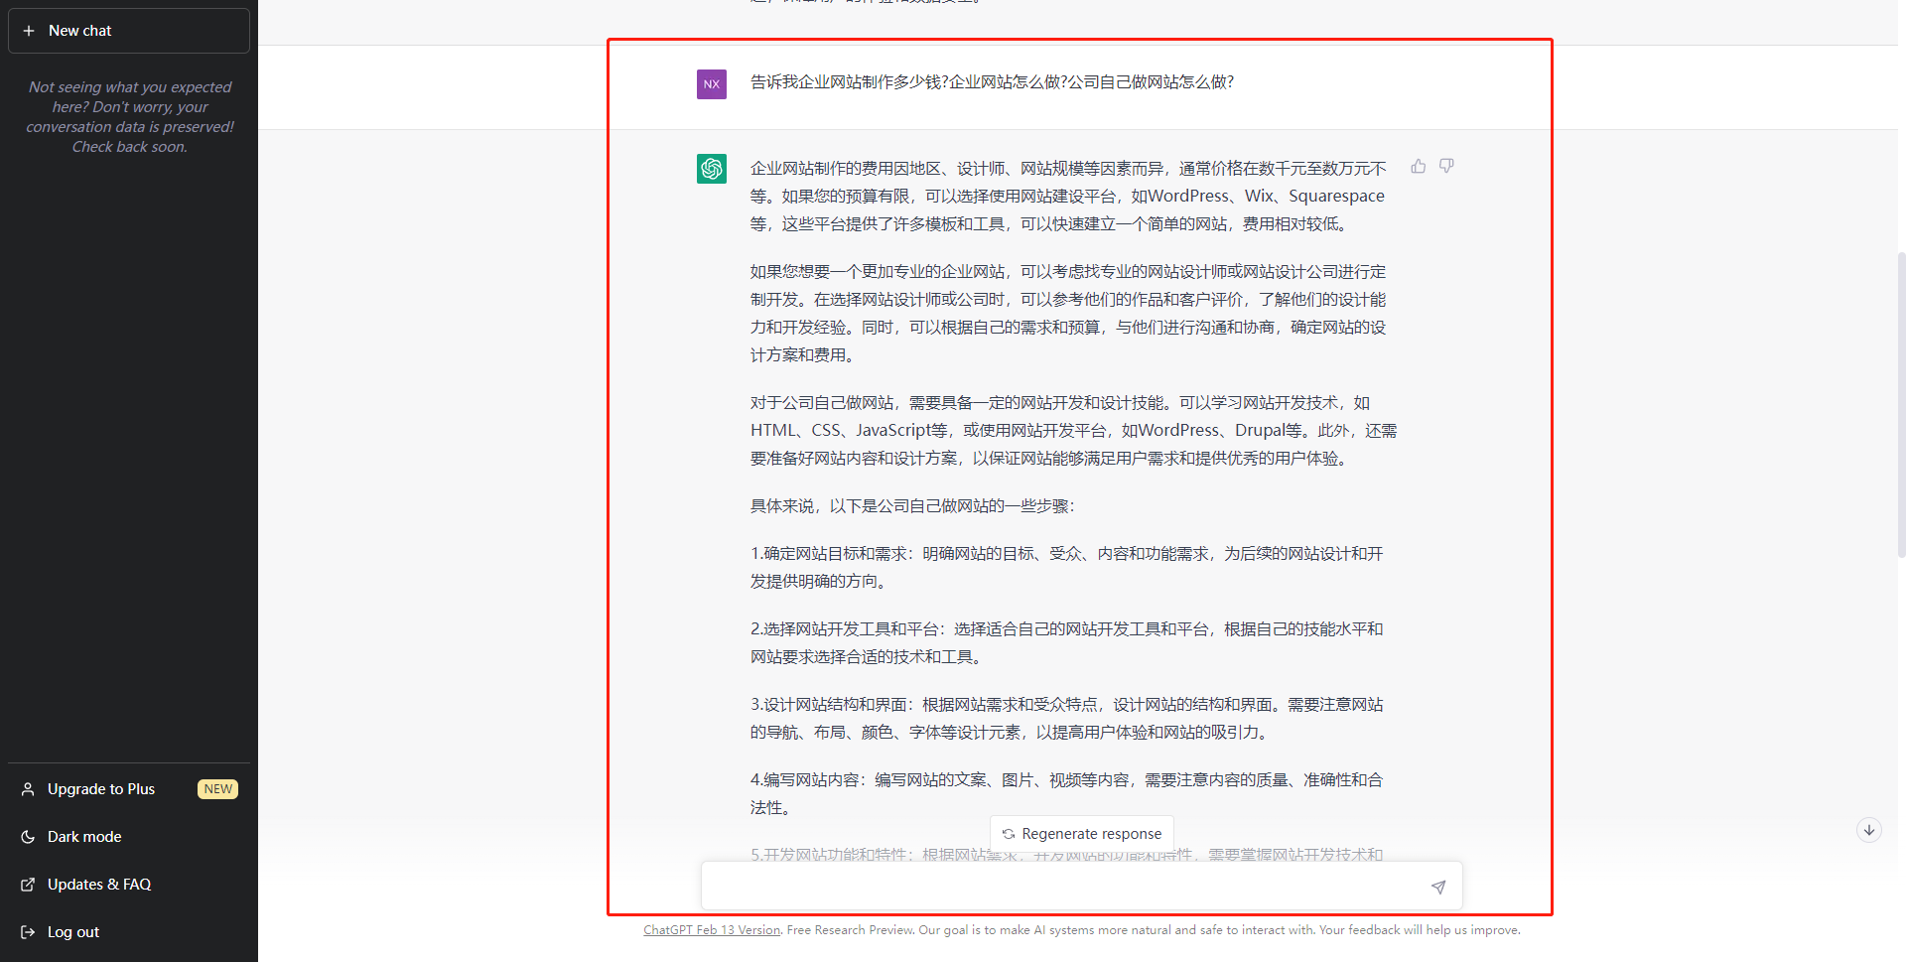Click the user question text about 企业网站制作多少钱

pos(992,82)
